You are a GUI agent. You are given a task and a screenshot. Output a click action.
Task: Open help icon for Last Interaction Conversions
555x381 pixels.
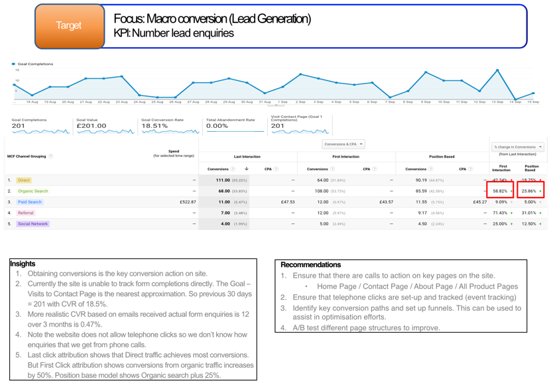pyautogui.click(x=232, y=169)
